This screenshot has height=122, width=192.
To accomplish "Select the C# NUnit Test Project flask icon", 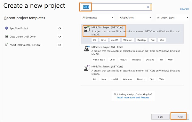I will (87, 29).
